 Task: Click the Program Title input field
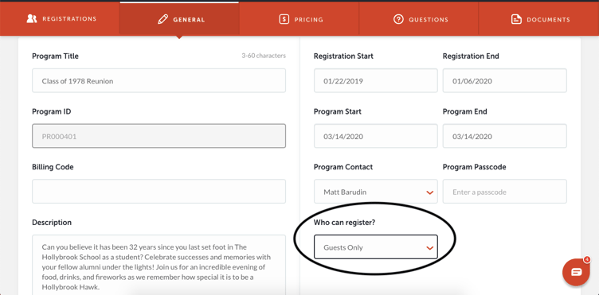[x=159, y=81]
